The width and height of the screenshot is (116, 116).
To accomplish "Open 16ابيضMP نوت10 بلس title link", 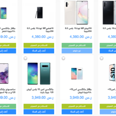I will point(78,30).
